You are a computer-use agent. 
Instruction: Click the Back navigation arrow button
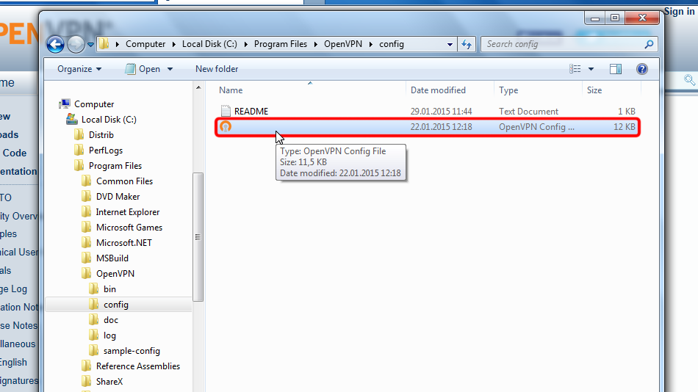[56, 44]
